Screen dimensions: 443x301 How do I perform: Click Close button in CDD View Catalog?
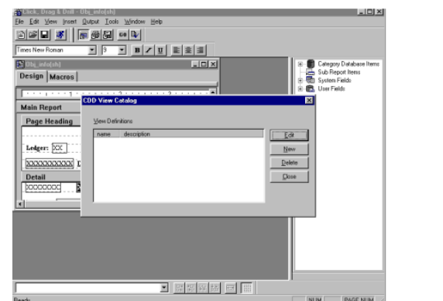pos(289,177)
